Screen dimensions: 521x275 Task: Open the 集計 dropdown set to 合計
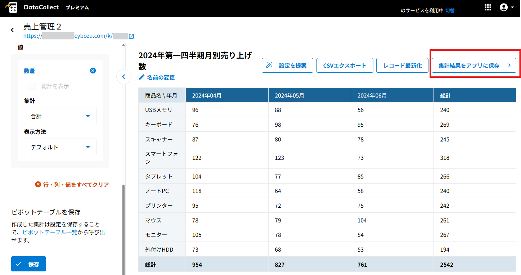[60, 116]
